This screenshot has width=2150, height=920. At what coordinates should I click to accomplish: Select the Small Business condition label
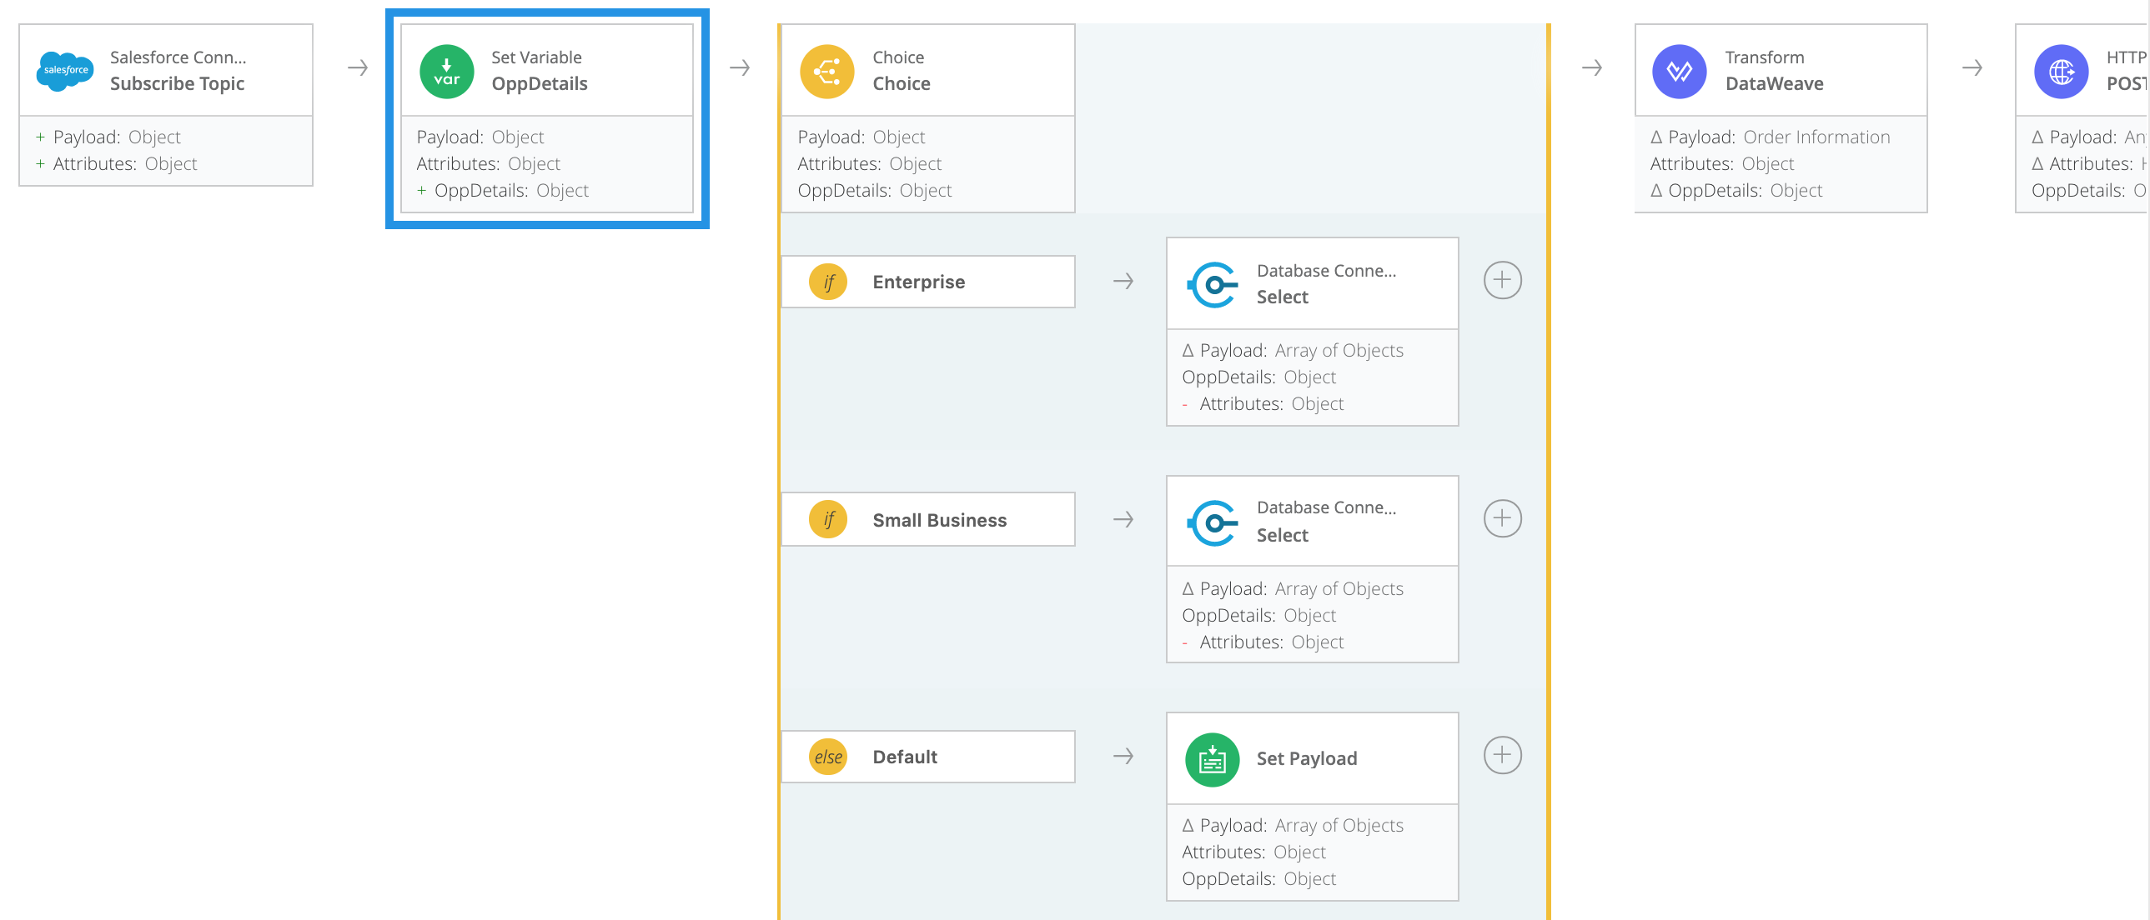coord(939,520)
